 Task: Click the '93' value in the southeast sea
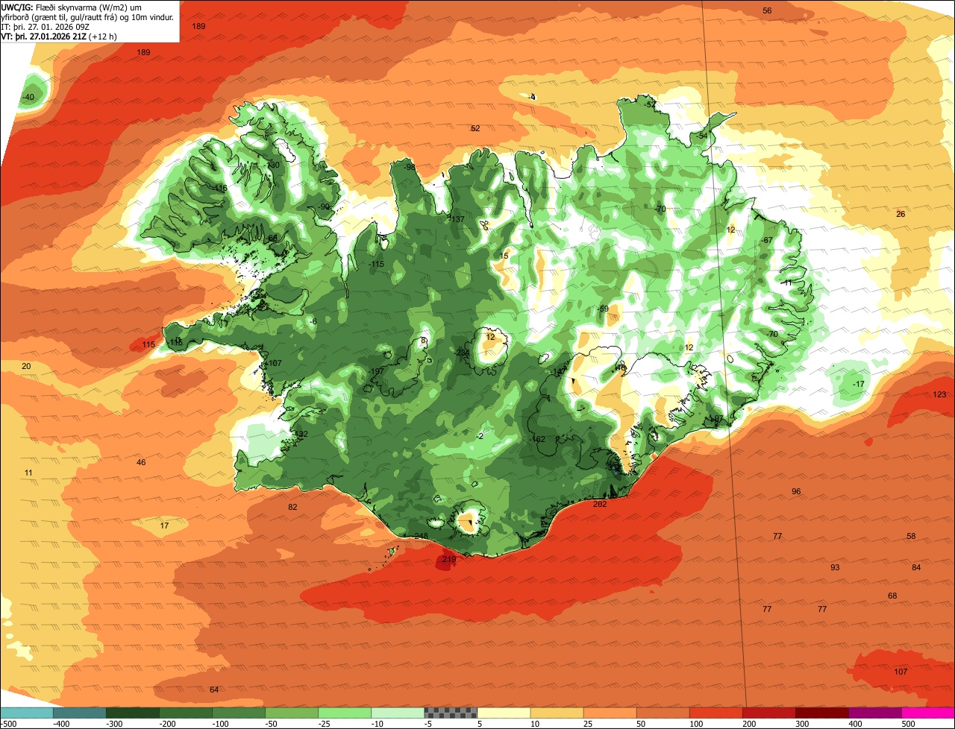point(835,567)
